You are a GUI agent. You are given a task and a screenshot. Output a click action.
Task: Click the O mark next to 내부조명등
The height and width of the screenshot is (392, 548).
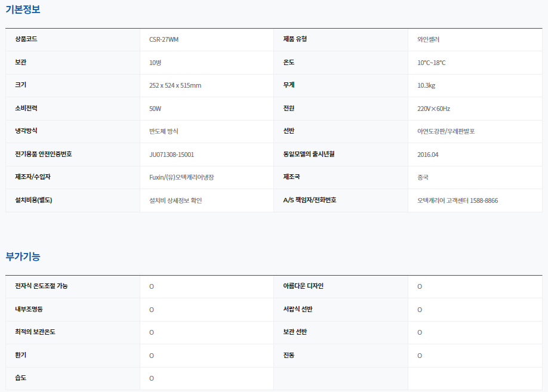pos(152,310)
